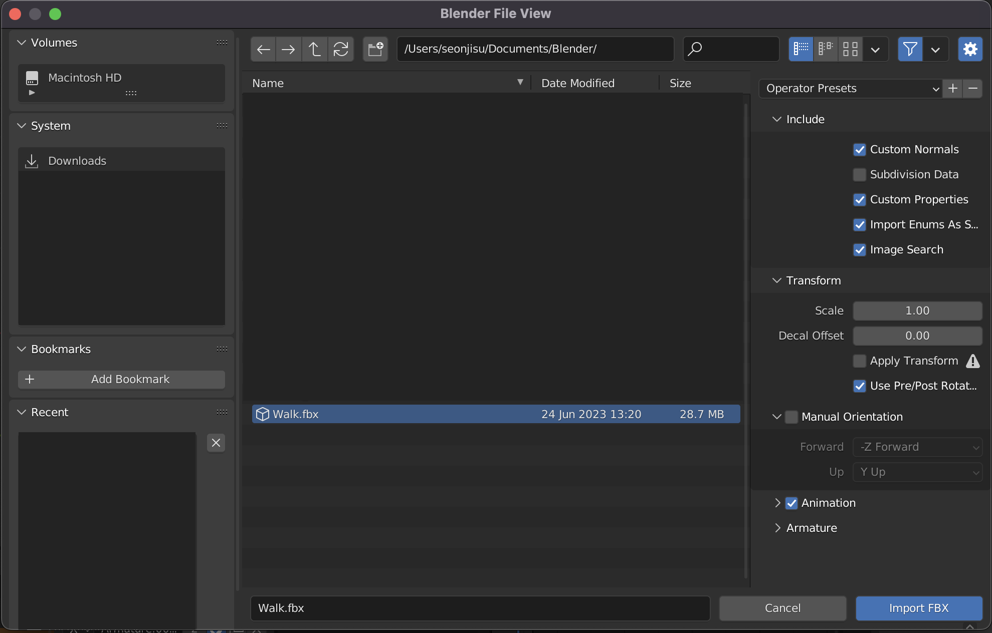Click the Scale value slider
992x633 pixels.
917,310
